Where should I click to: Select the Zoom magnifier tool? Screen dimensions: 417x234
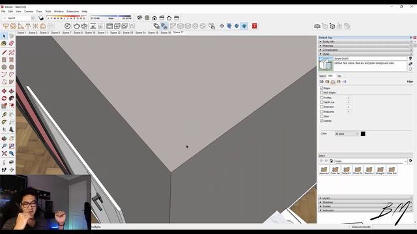pyautogui.click(x=4, y=146)
